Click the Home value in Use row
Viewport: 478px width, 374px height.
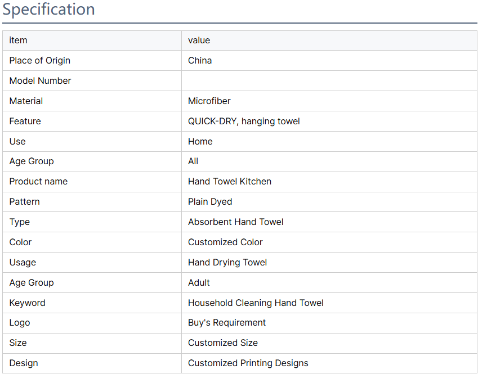[200, 142]
